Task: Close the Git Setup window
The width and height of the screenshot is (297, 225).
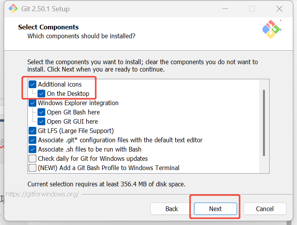Action: (279, 9)
